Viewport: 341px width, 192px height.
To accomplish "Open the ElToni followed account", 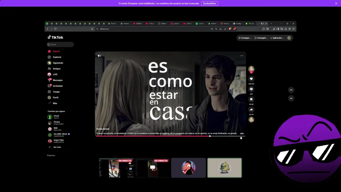I will click(54, 117).
